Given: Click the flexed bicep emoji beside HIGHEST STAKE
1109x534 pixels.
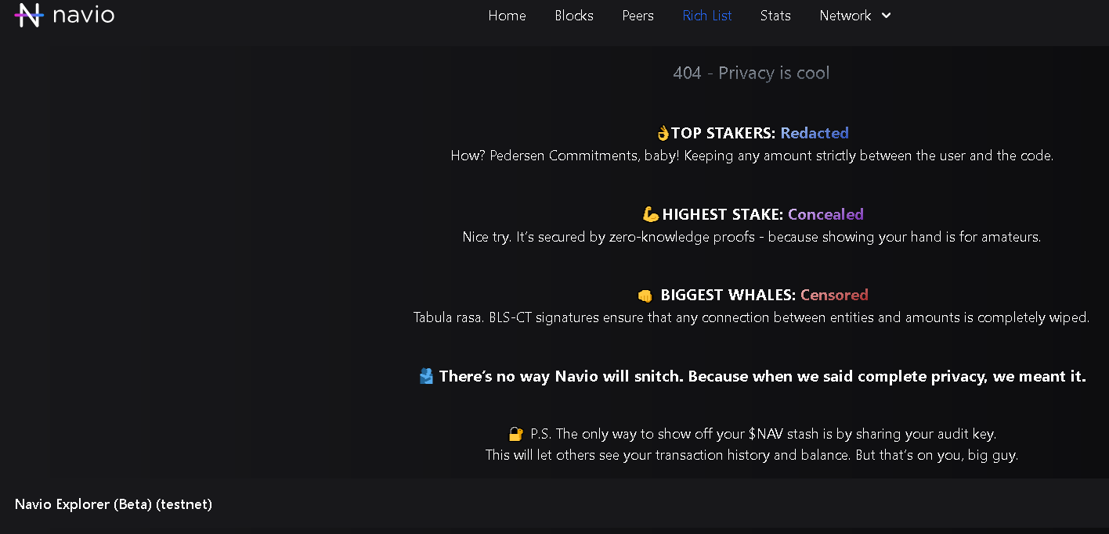Looking at the screenshot, I should [651, 214].
